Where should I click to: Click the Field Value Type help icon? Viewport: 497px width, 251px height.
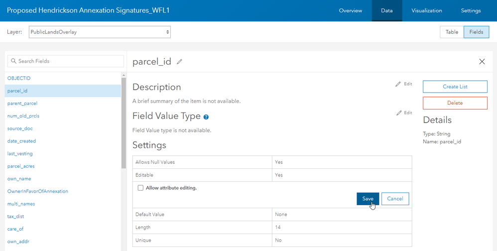click(206, 117)
